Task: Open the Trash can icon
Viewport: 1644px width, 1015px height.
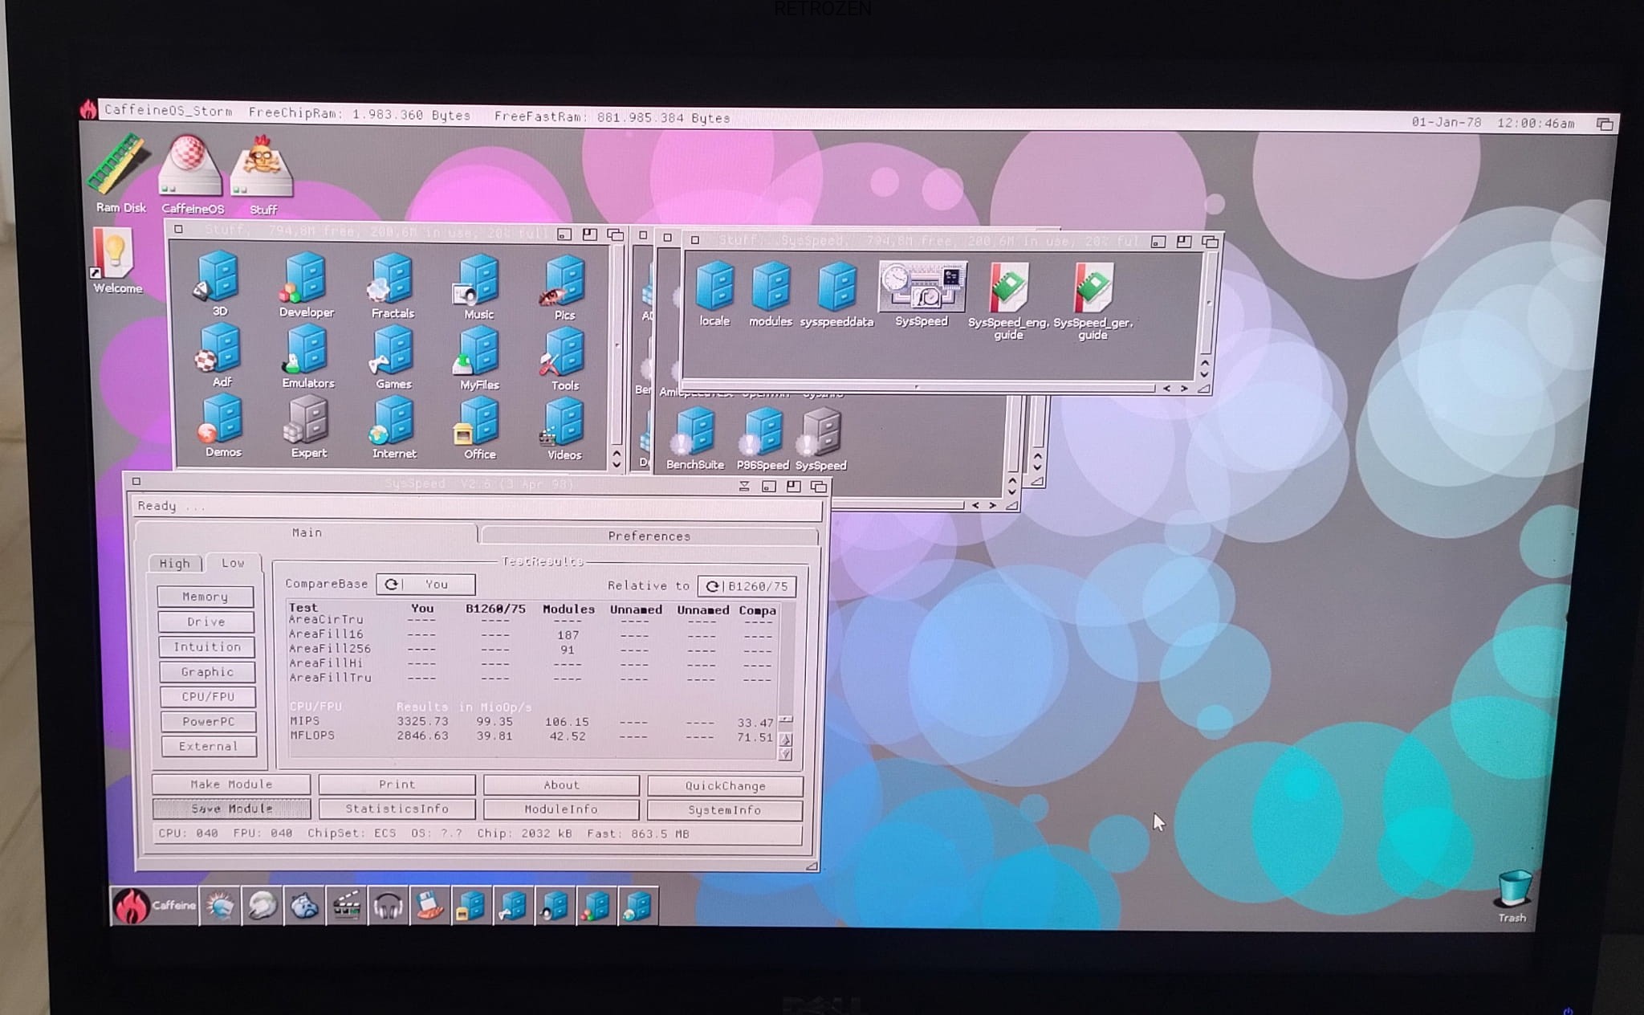Action: click(1513, 890)
